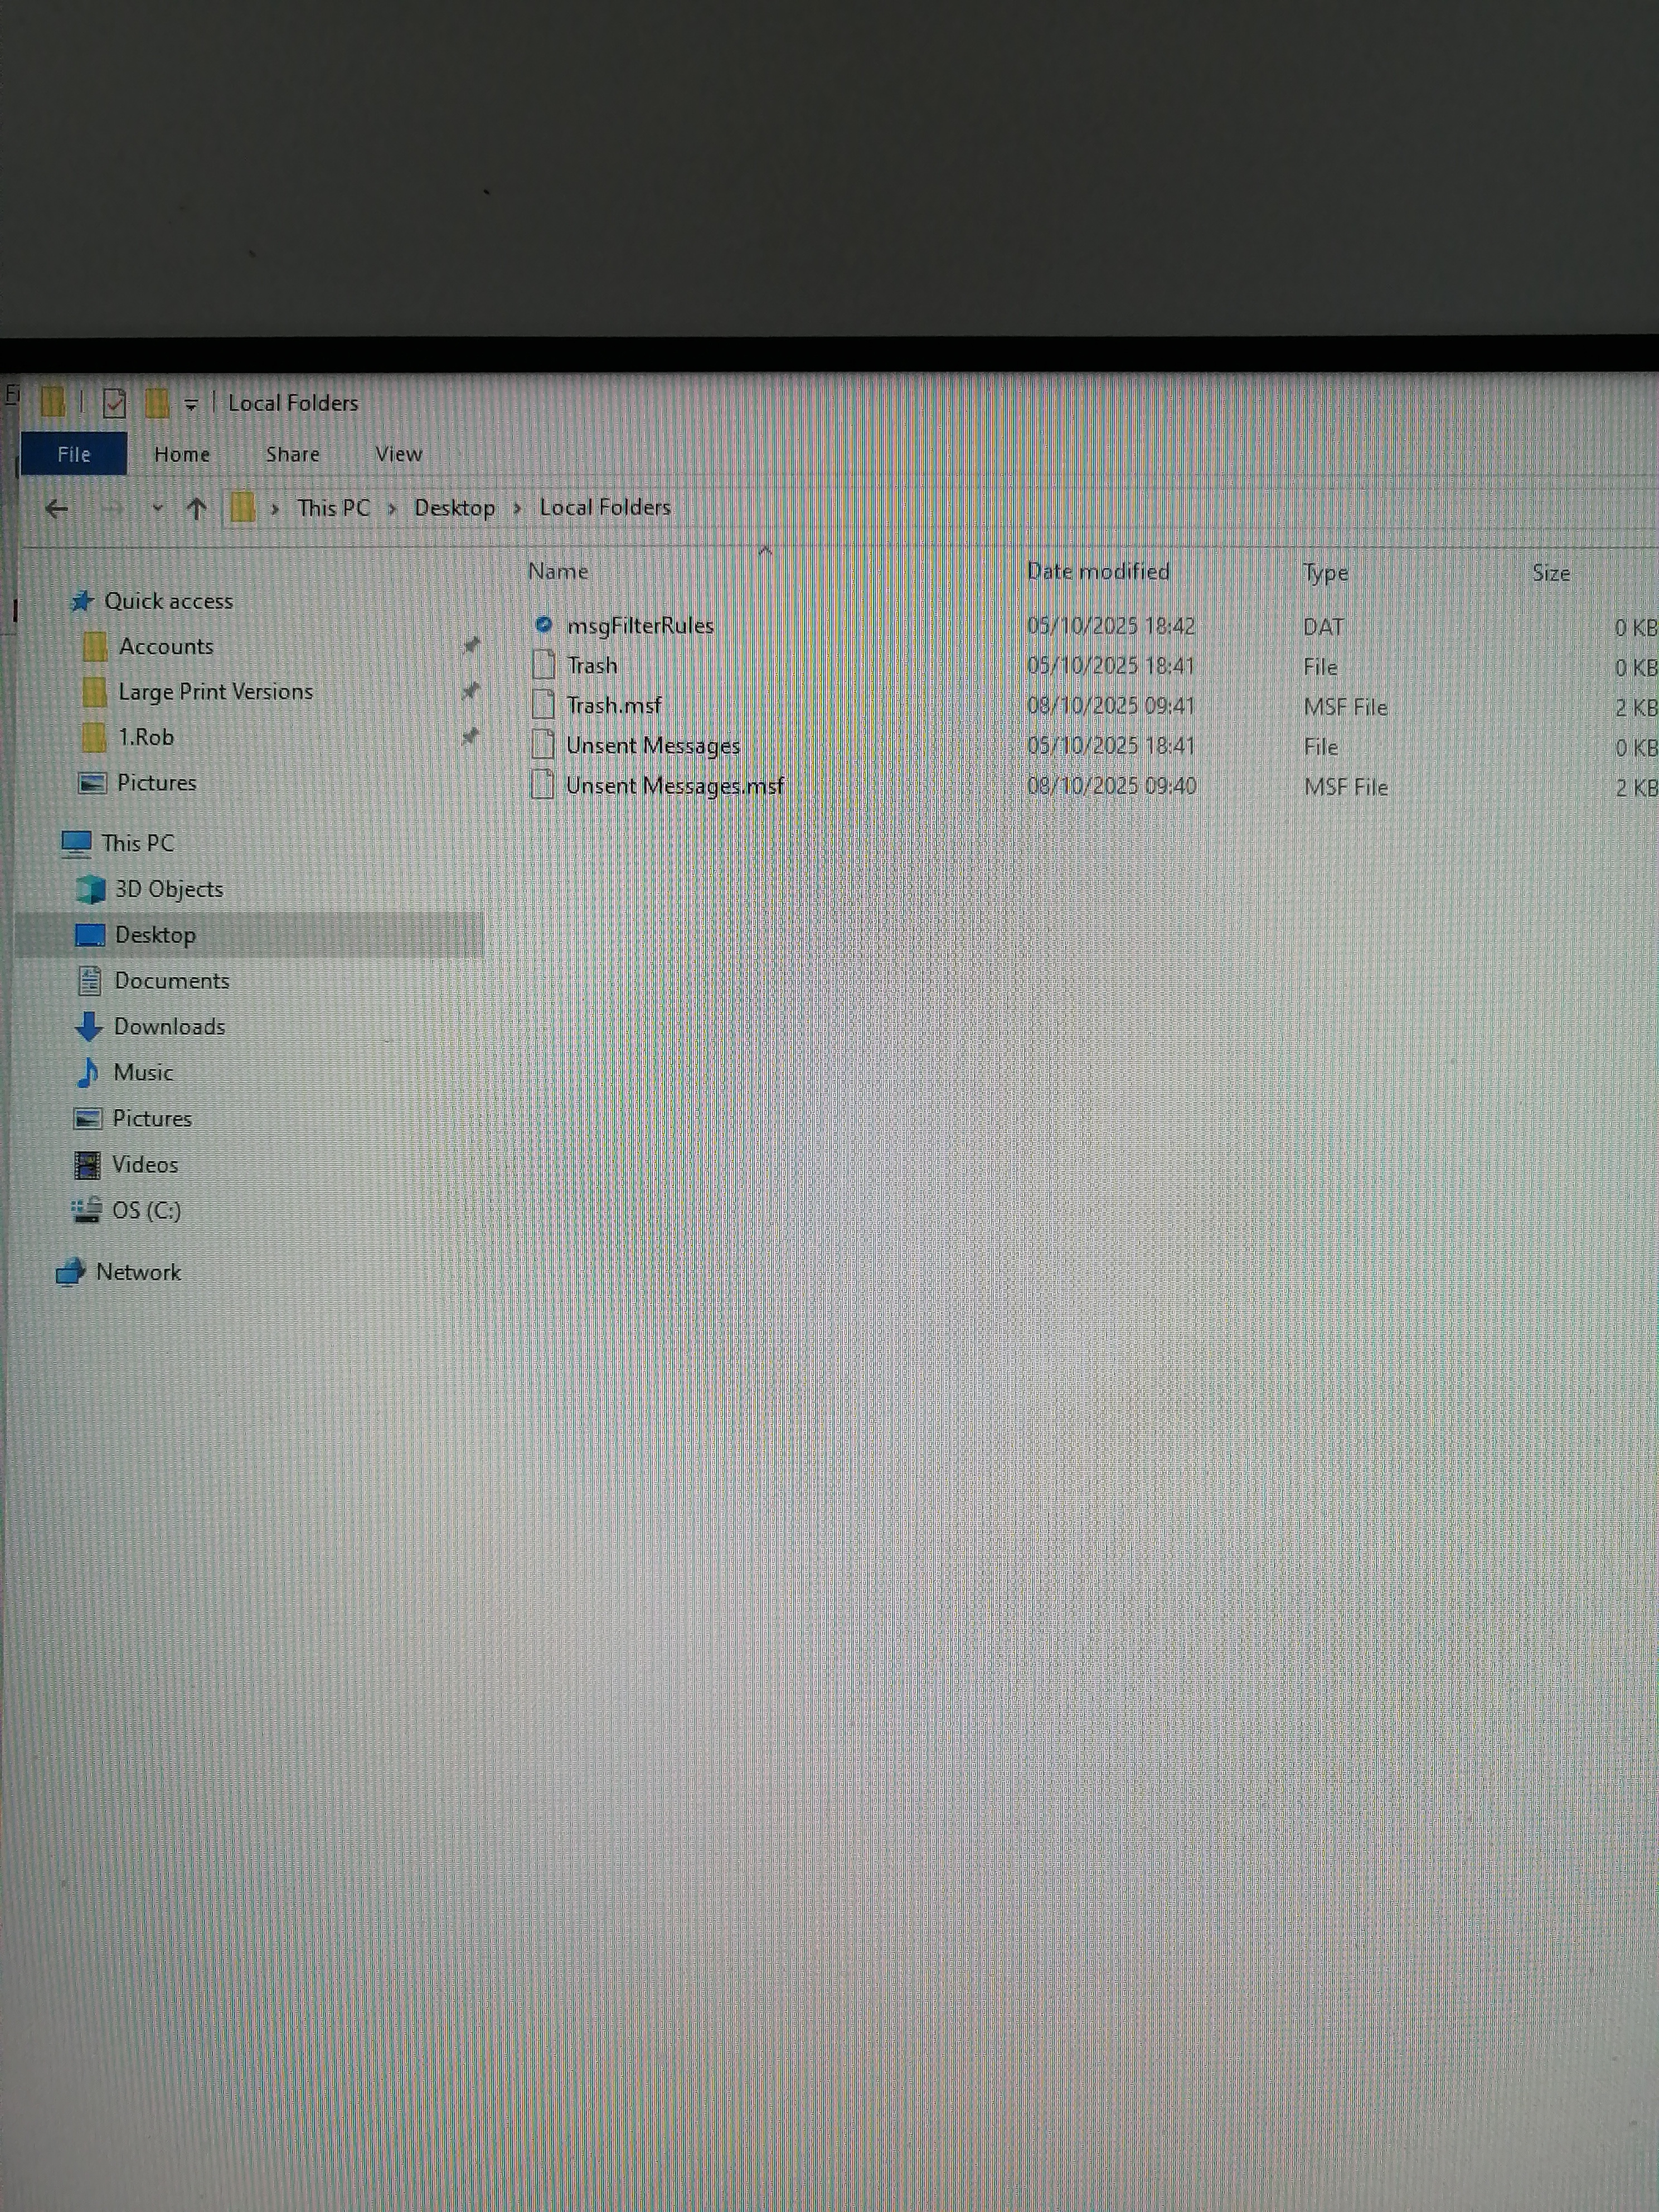The height and width of the screenshot is (2212, 1659).
Task: Sort by the Date modified column
Action: click(1097, 572)
